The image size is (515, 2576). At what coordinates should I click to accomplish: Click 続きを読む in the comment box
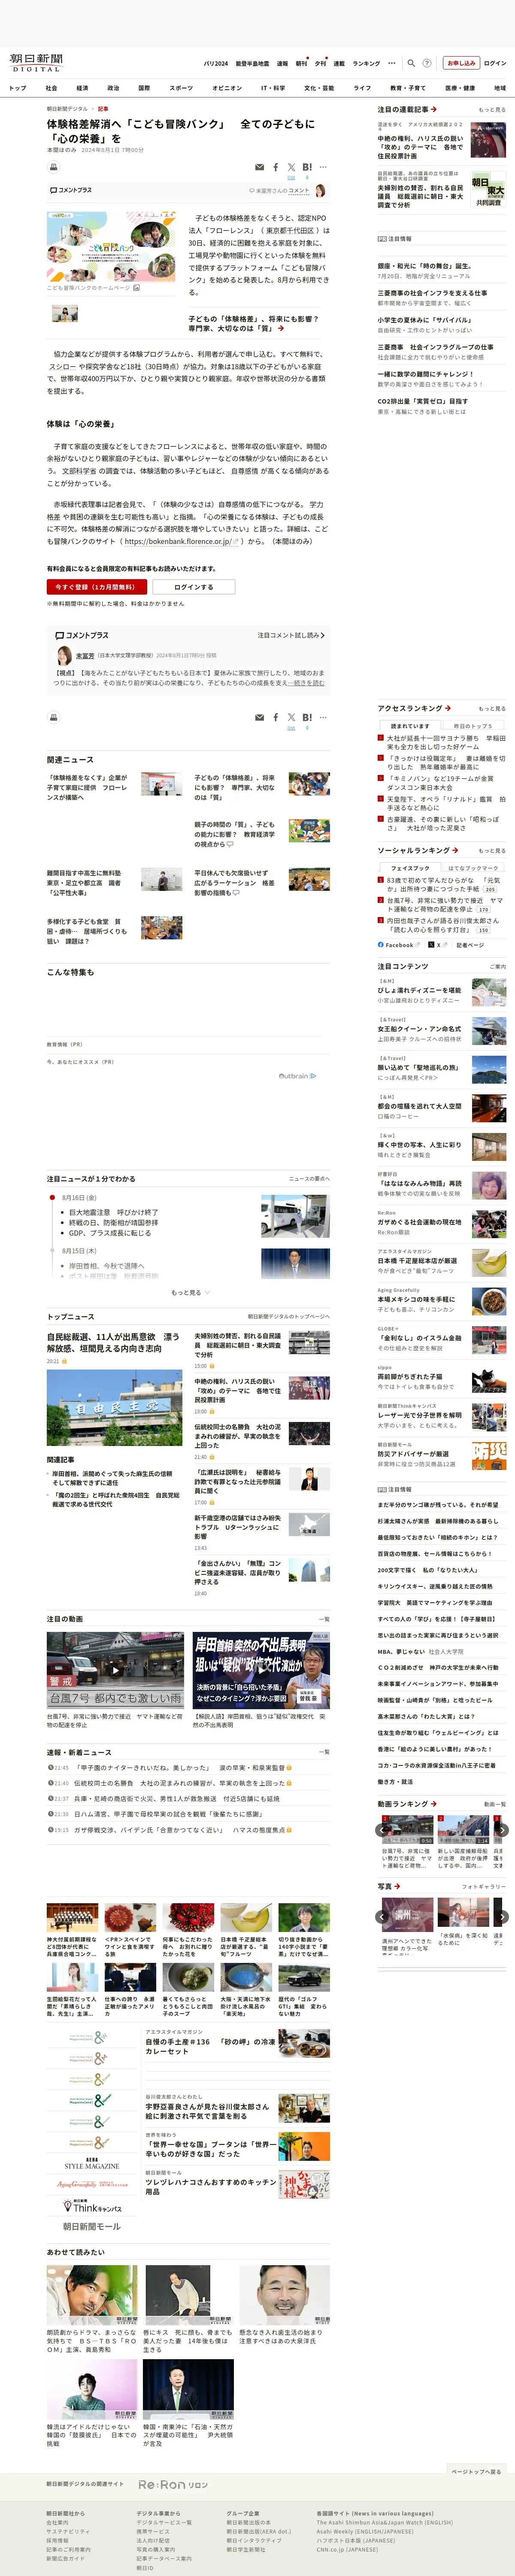point(307,683)
